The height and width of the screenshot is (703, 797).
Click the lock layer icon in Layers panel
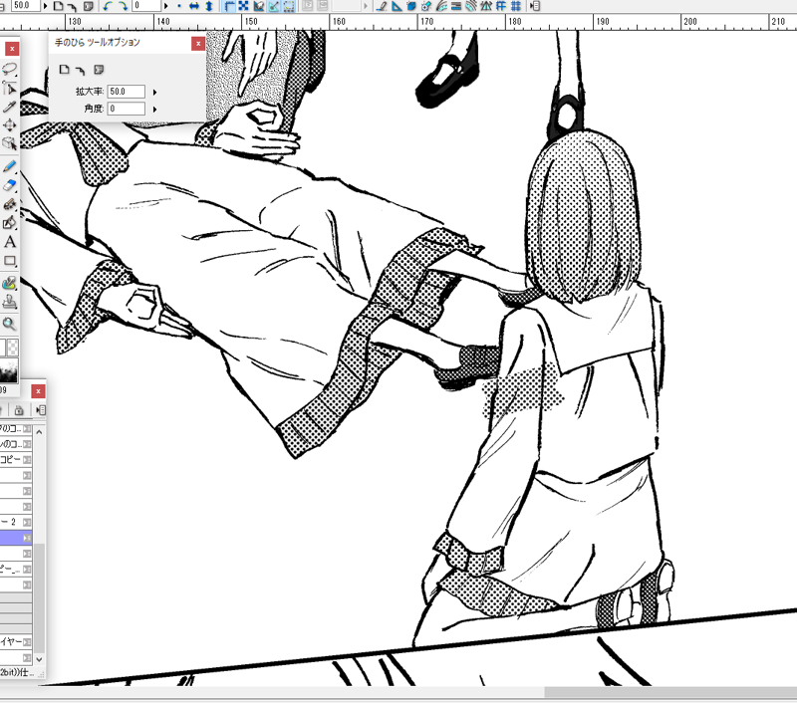pyautogui.click(x=19, y=410)
